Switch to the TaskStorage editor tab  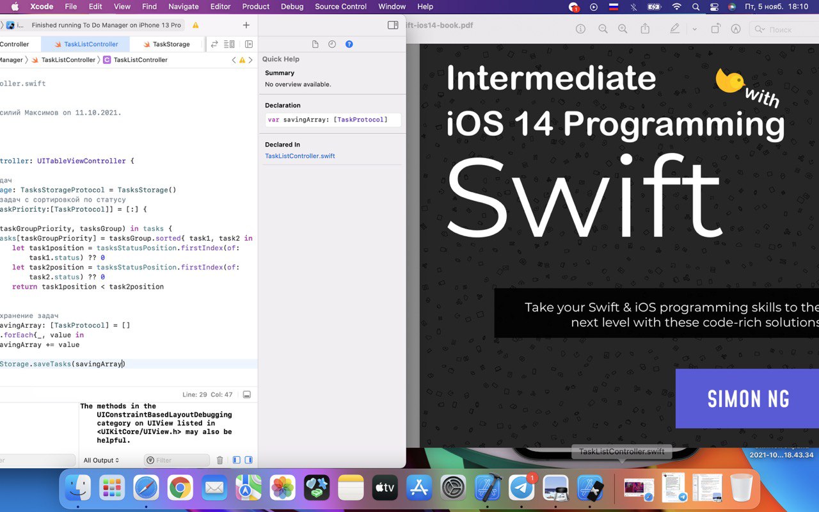(166, 44)
